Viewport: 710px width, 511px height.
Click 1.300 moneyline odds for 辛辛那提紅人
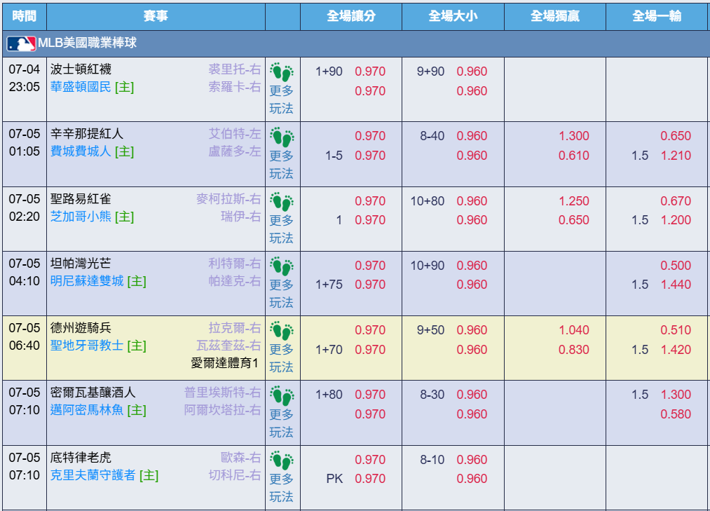coord(574,136)
